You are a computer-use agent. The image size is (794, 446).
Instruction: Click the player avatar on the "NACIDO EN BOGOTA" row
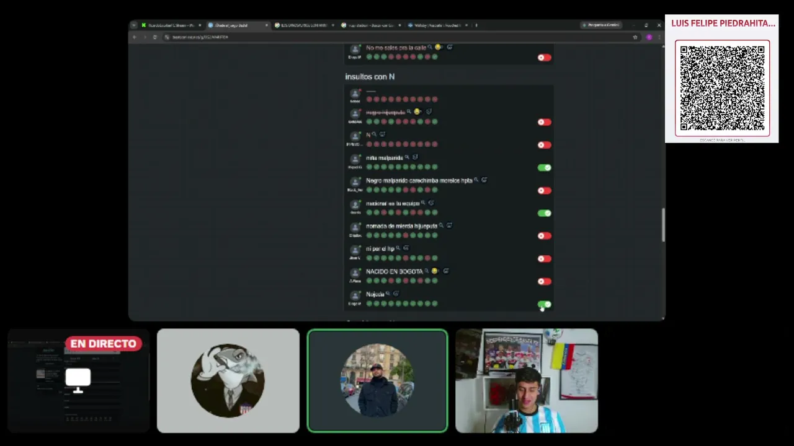355,273
